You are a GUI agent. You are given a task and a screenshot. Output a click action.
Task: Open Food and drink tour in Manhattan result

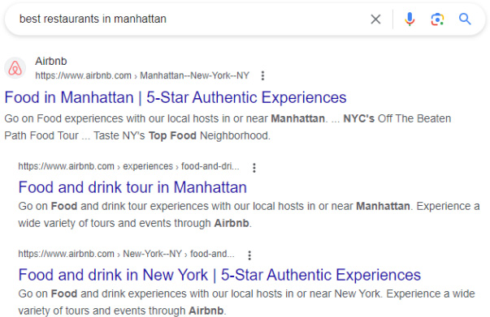(x=132, y=187)
